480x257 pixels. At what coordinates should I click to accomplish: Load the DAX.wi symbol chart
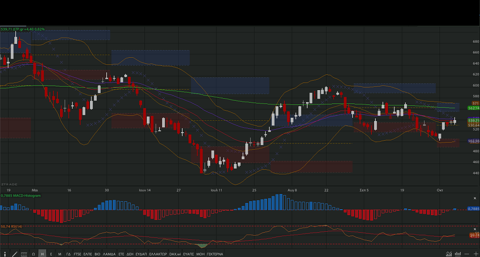(x=175, y=254)
